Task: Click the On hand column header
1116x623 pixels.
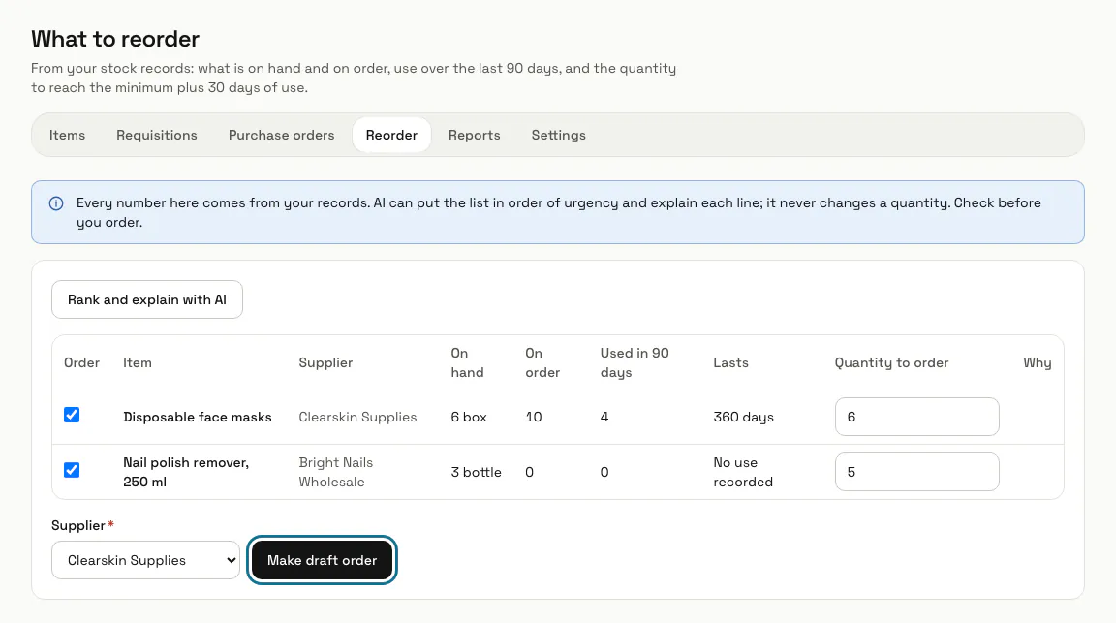Action: point(467,363)
